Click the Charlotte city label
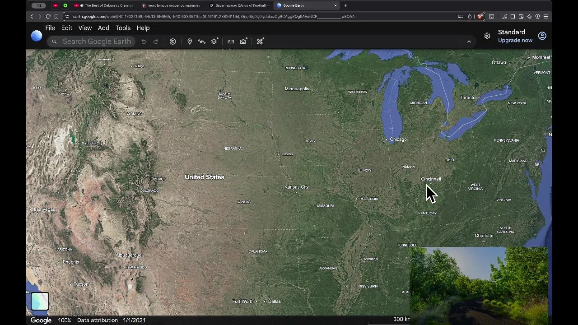 pos(484,236)
